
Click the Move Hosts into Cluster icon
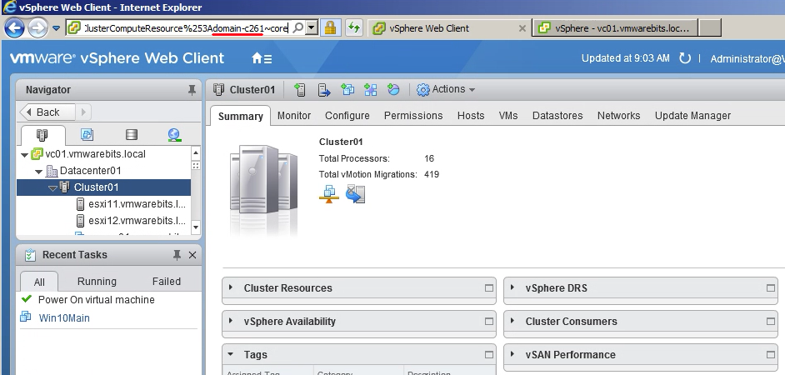pos(324,90)
